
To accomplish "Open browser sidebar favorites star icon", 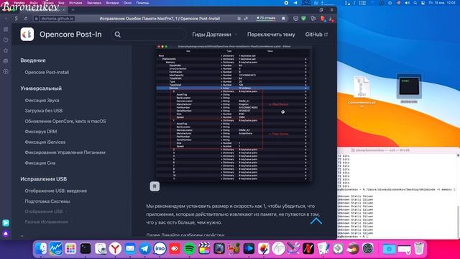I will pos(6,50).
